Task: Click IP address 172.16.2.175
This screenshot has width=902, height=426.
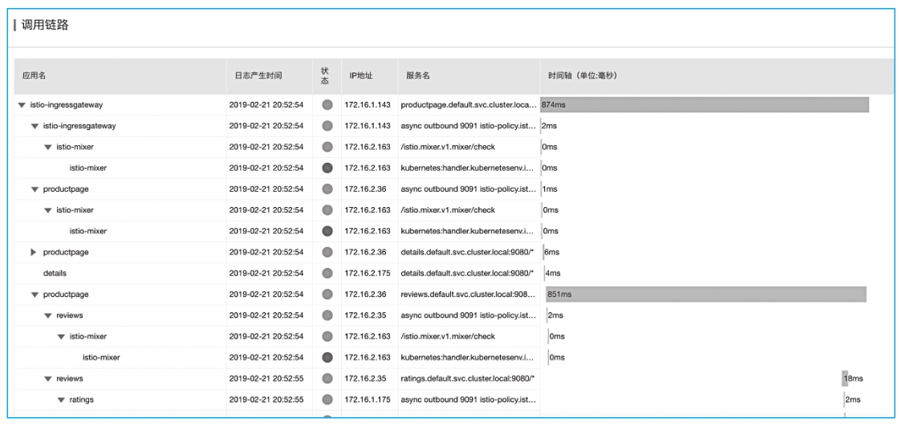Action: 368,274
